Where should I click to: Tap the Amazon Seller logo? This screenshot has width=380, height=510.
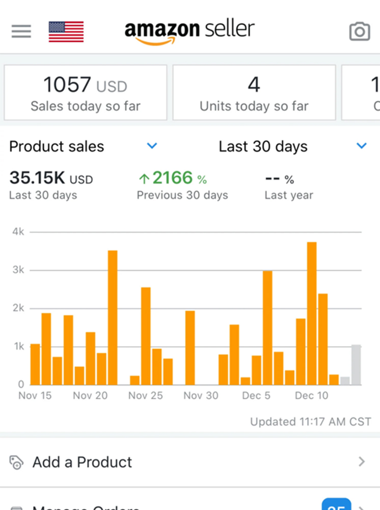[189, 32]
